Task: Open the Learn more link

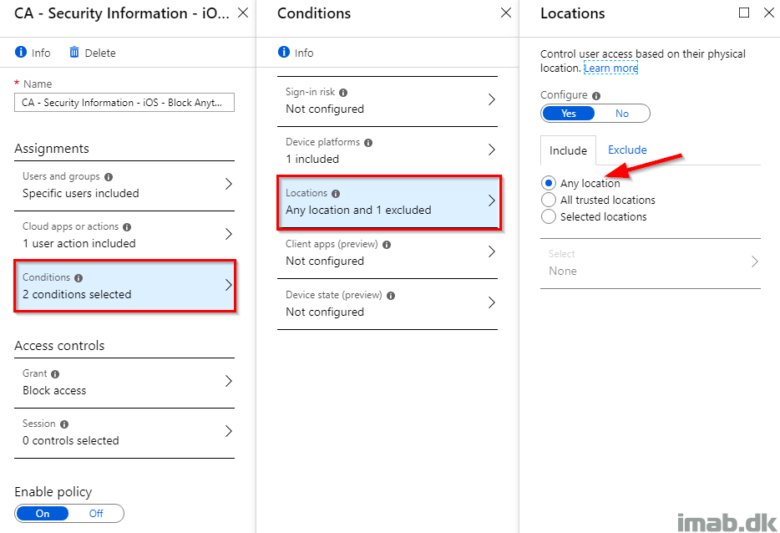Action: 610,69
